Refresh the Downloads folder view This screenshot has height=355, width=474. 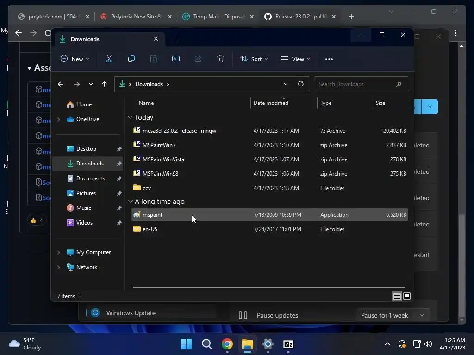click(x=301, y=84)
